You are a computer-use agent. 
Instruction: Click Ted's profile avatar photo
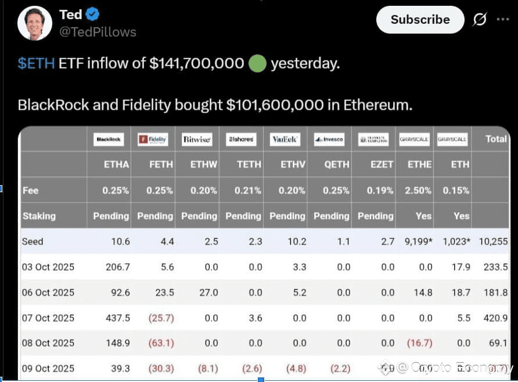pyautogui.click(x=34, y=23)
